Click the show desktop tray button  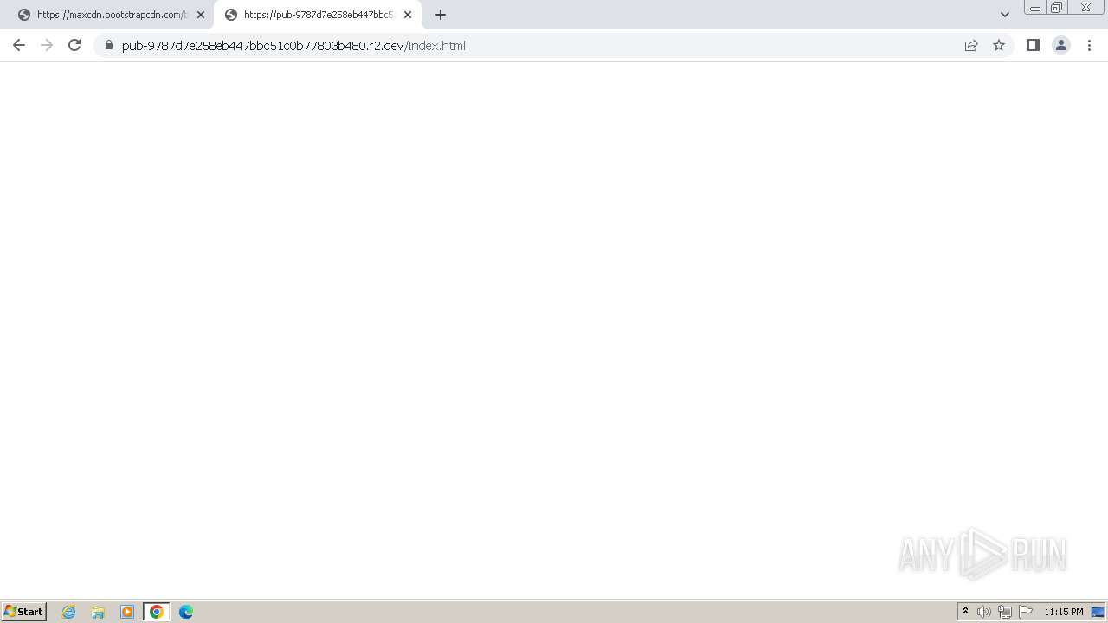(x=1098, y=612)
